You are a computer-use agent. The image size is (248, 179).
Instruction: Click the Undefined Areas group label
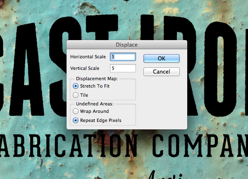(95, 104)
